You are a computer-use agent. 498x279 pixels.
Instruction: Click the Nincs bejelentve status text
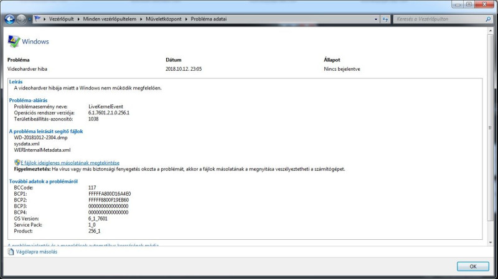tap(342, 69)
